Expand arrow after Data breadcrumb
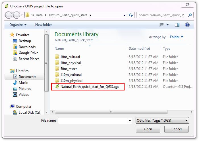 (x=46, y=15)
